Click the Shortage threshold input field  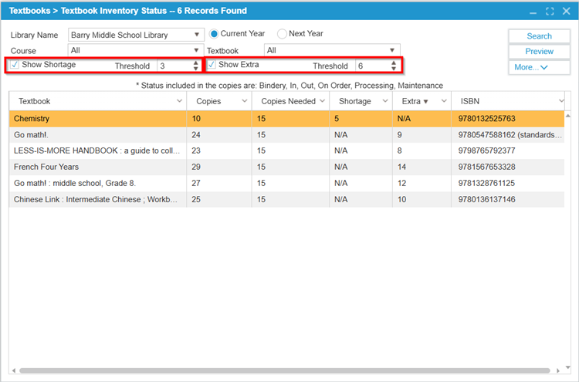tap(175, 66)
